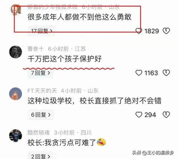The width and height of the screenshot is (178, 159).
Task: Open 曹叁十's profile avatar
Action: (16, 52)
